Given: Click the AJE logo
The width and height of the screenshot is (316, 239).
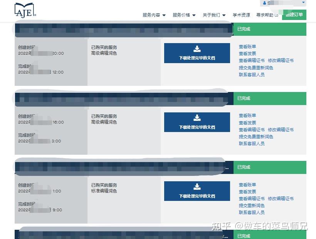Looking at the screenshot, I should (x=25, y=10).
